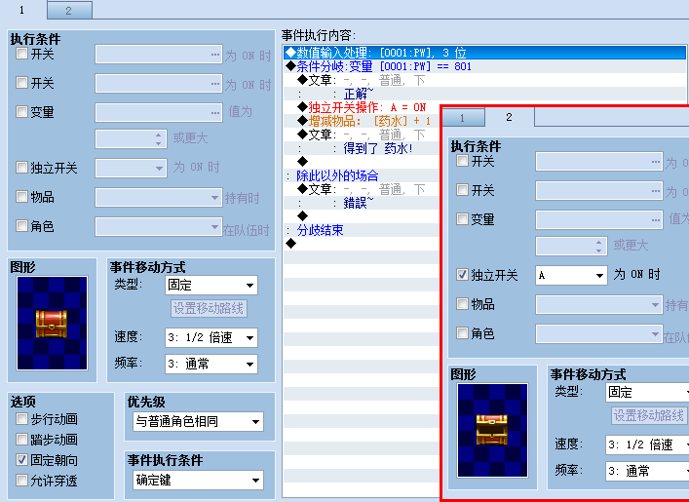
Task: Enable the 允许穿透 option
Action: pos(21,480)
